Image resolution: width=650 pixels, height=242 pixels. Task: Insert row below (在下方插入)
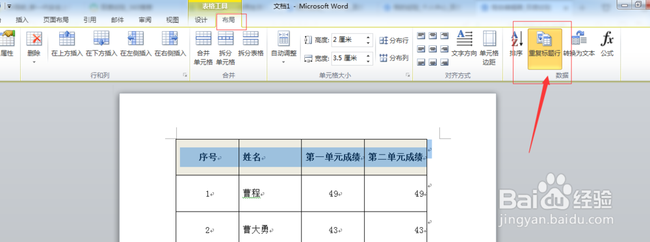click(101, 43)
